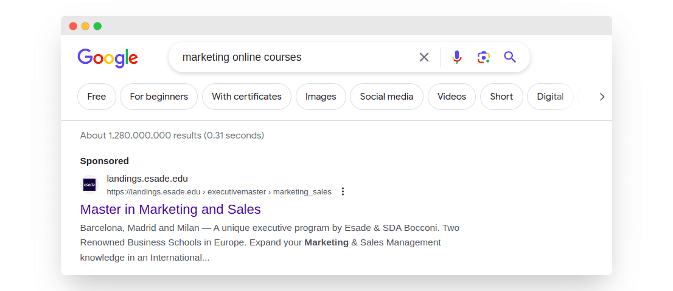This screenshot has height=291, width=673.
Task: Click the esade executivemaster marketing_sales URL
Action: [x=219, y=192]
